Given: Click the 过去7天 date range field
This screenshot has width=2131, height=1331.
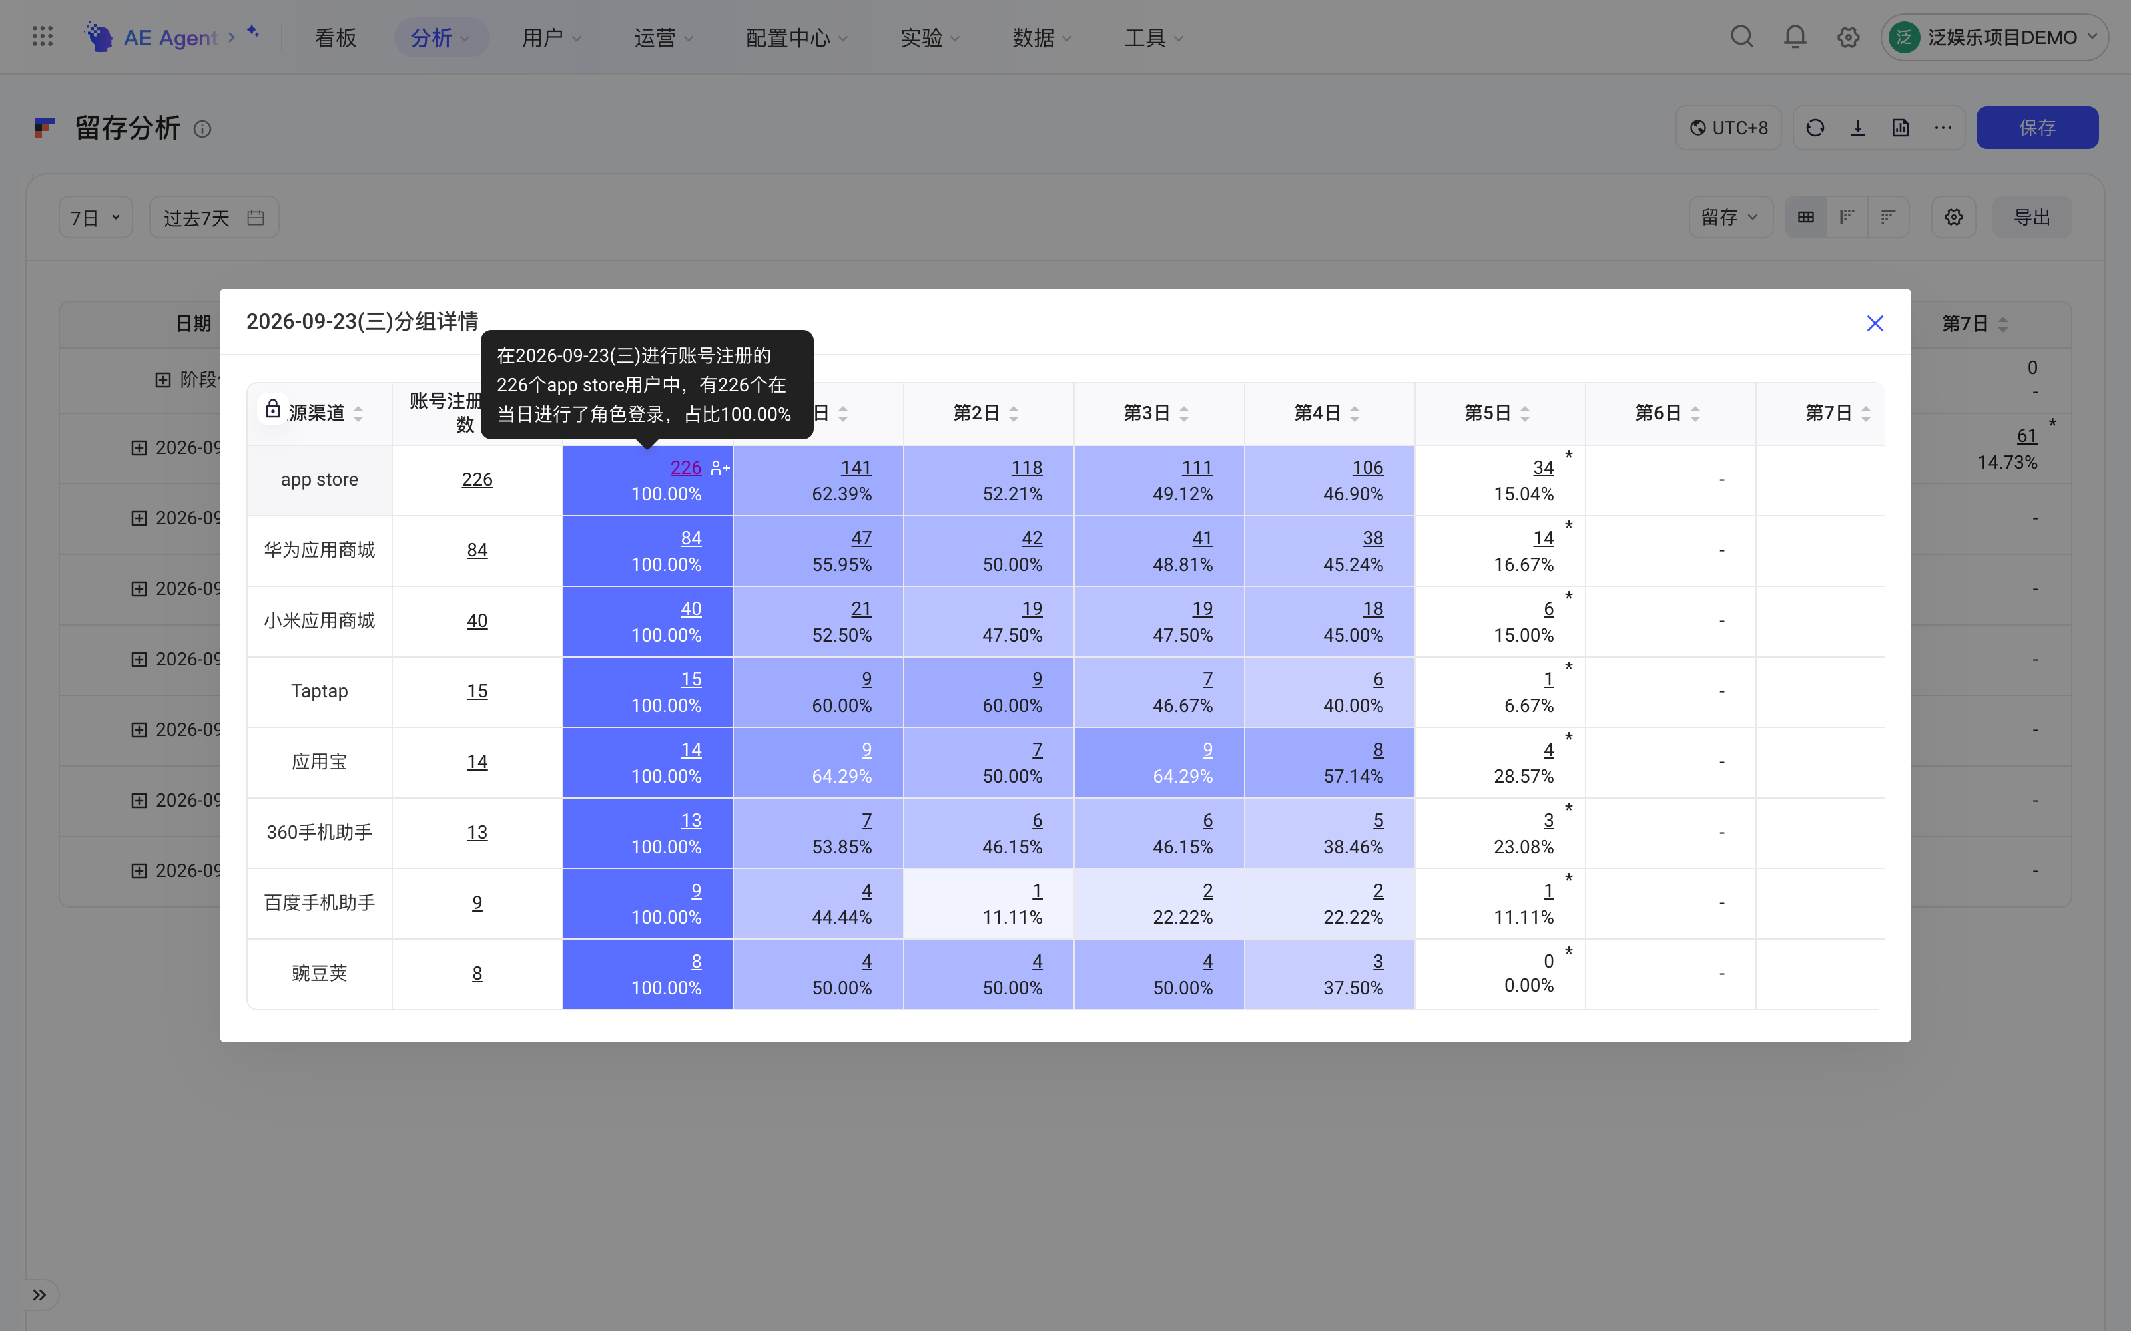Looking at the screenshot, I should pyautogui.click(x=214, y=218).
